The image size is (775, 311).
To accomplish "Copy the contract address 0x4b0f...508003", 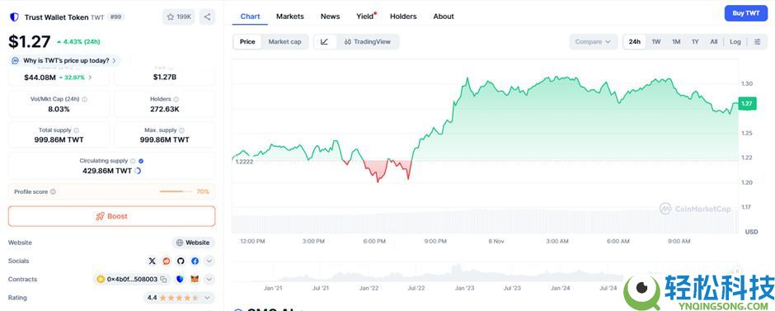I will click(163, 280).
